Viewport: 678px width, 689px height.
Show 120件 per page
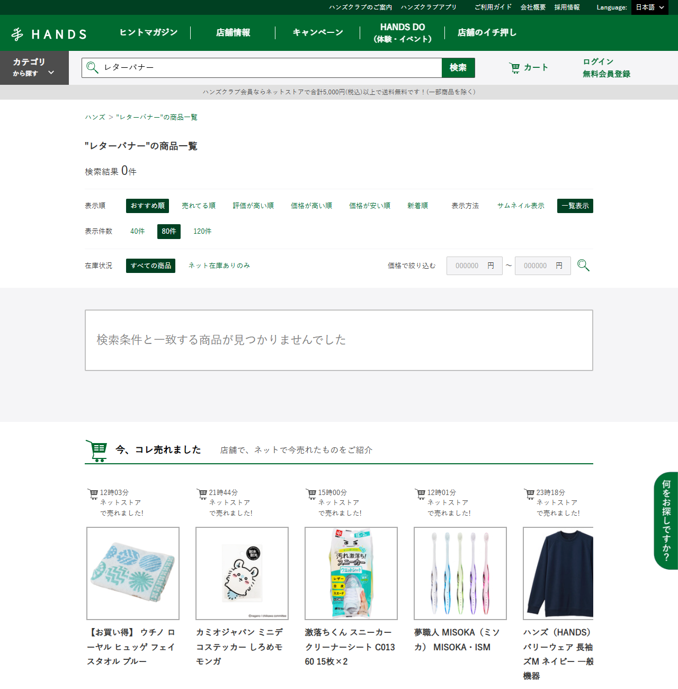pyautogui.click(x=202, y=231)
